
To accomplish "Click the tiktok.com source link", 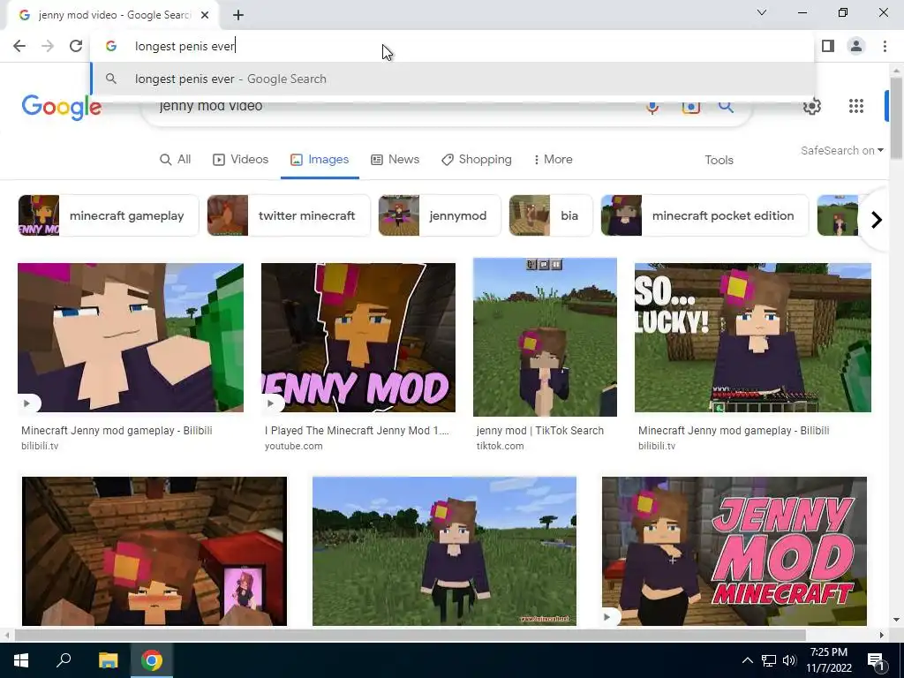I will pos(500,446).
